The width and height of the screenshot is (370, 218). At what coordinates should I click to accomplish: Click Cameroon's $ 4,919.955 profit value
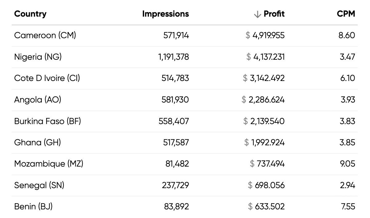tap(265, 35)
